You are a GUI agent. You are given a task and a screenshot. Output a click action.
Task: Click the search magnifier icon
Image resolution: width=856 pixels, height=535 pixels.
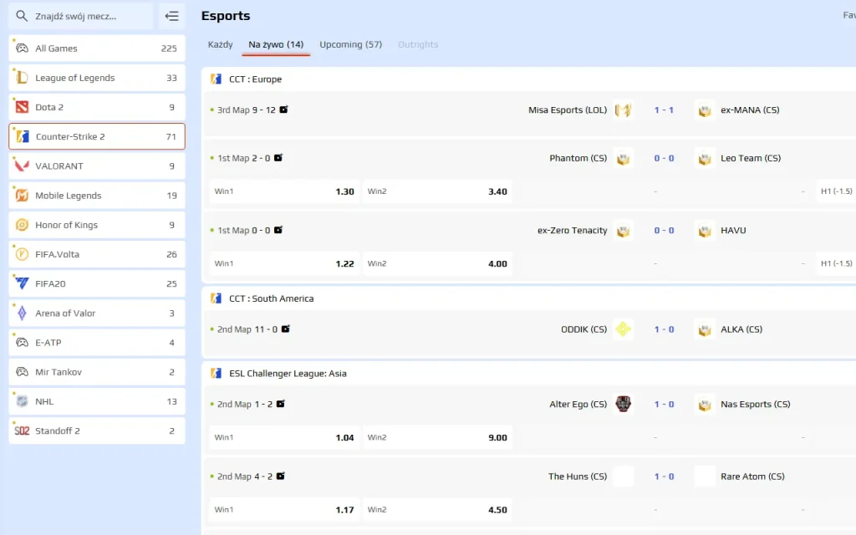(21, 16)
